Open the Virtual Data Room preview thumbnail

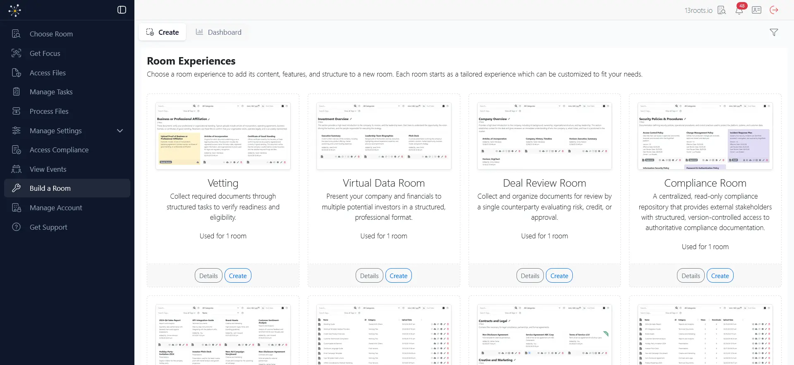coord(384,136)
